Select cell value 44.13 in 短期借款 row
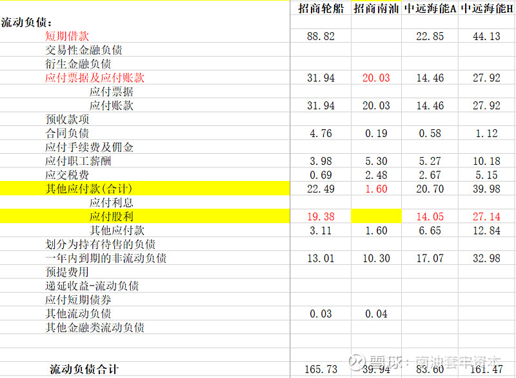Screen dimensions: 516x378 click(487, 36)
